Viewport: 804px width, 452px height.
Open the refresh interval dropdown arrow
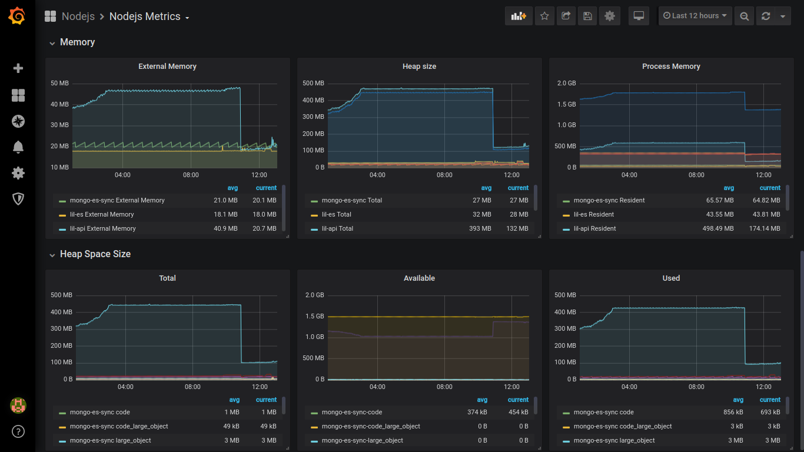click(782, 16)
